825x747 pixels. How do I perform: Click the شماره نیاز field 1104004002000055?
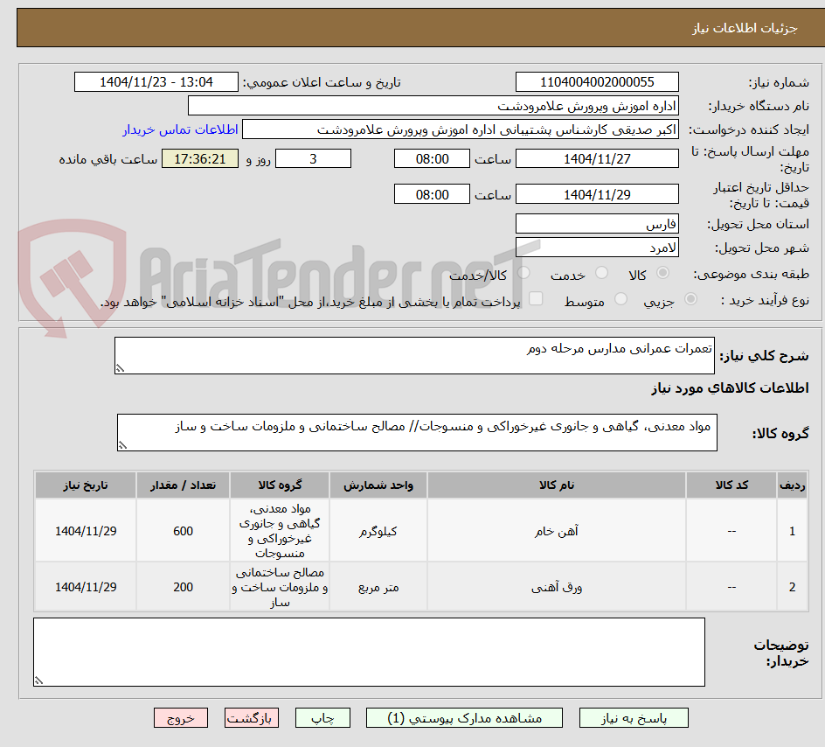(x=597, y=82)
